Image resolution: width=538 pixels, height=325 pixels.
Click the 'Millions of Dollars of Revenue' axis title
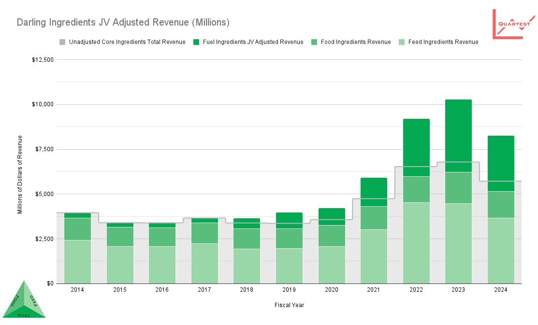coord(20,174)
